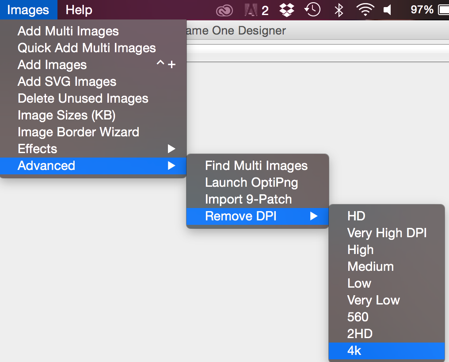
Task: Choose "Delete Unused Images"
Action: [x=83, y=98]
